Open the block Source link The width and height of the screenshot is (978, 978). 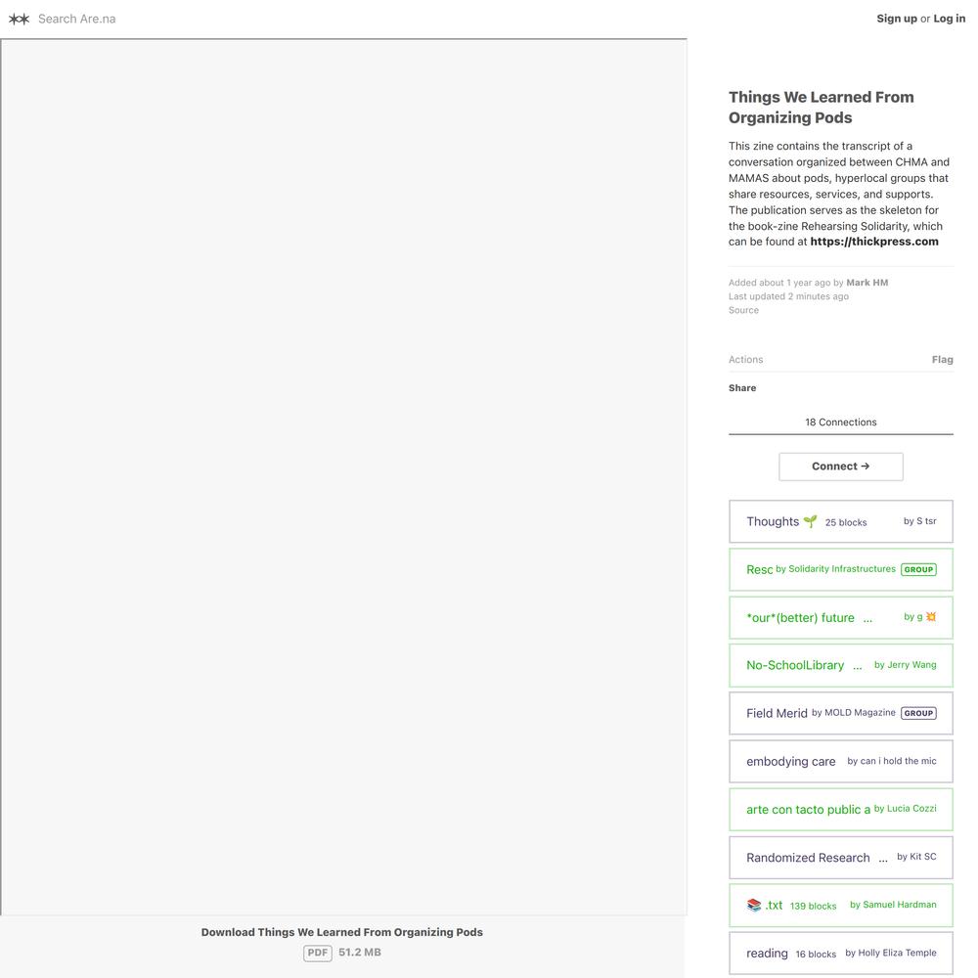pyautogui.click(x=743, y=310)
